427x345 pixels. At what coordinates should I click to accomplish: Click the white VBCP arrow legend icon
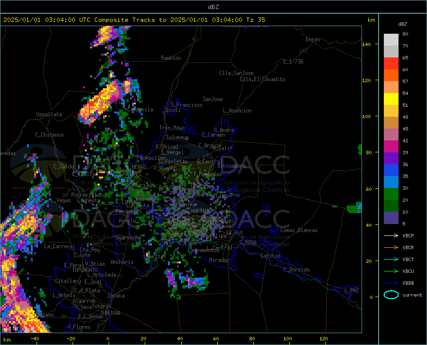[x=391, y=235]
